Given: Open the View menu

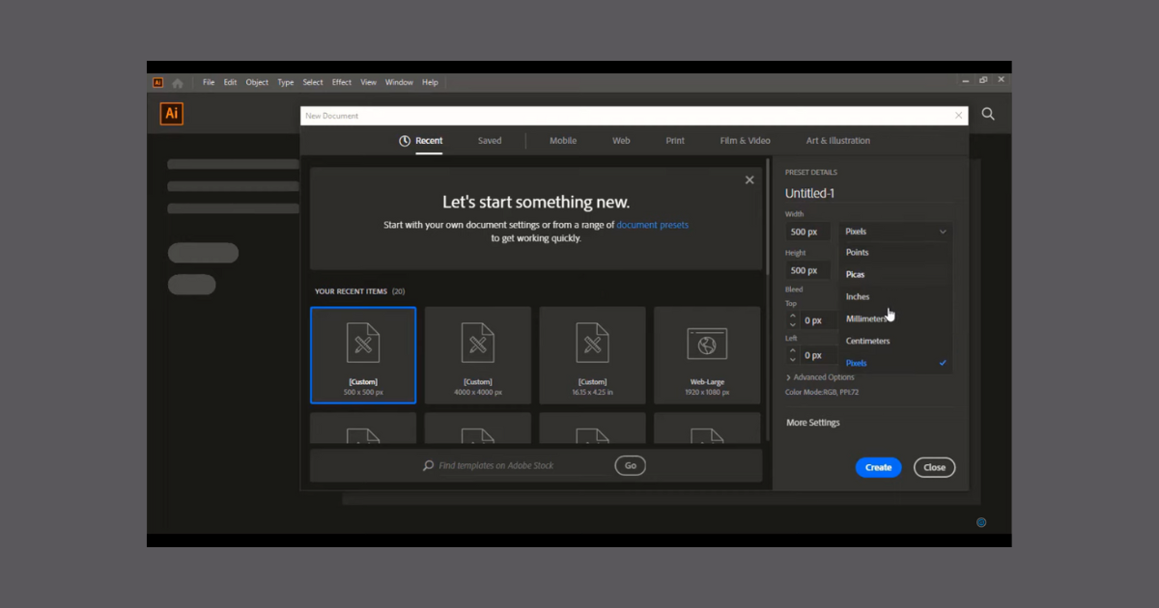Looking at the screenshot, I should tap(369, 83).
